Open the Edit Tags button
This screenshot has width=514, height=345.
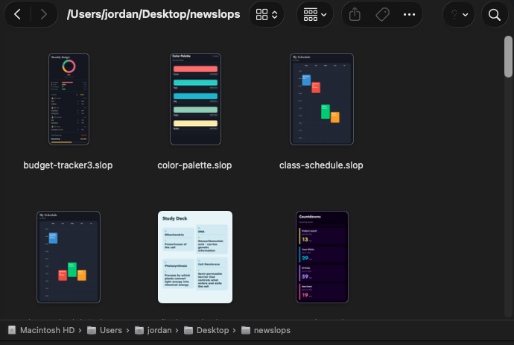coord(382,14)
